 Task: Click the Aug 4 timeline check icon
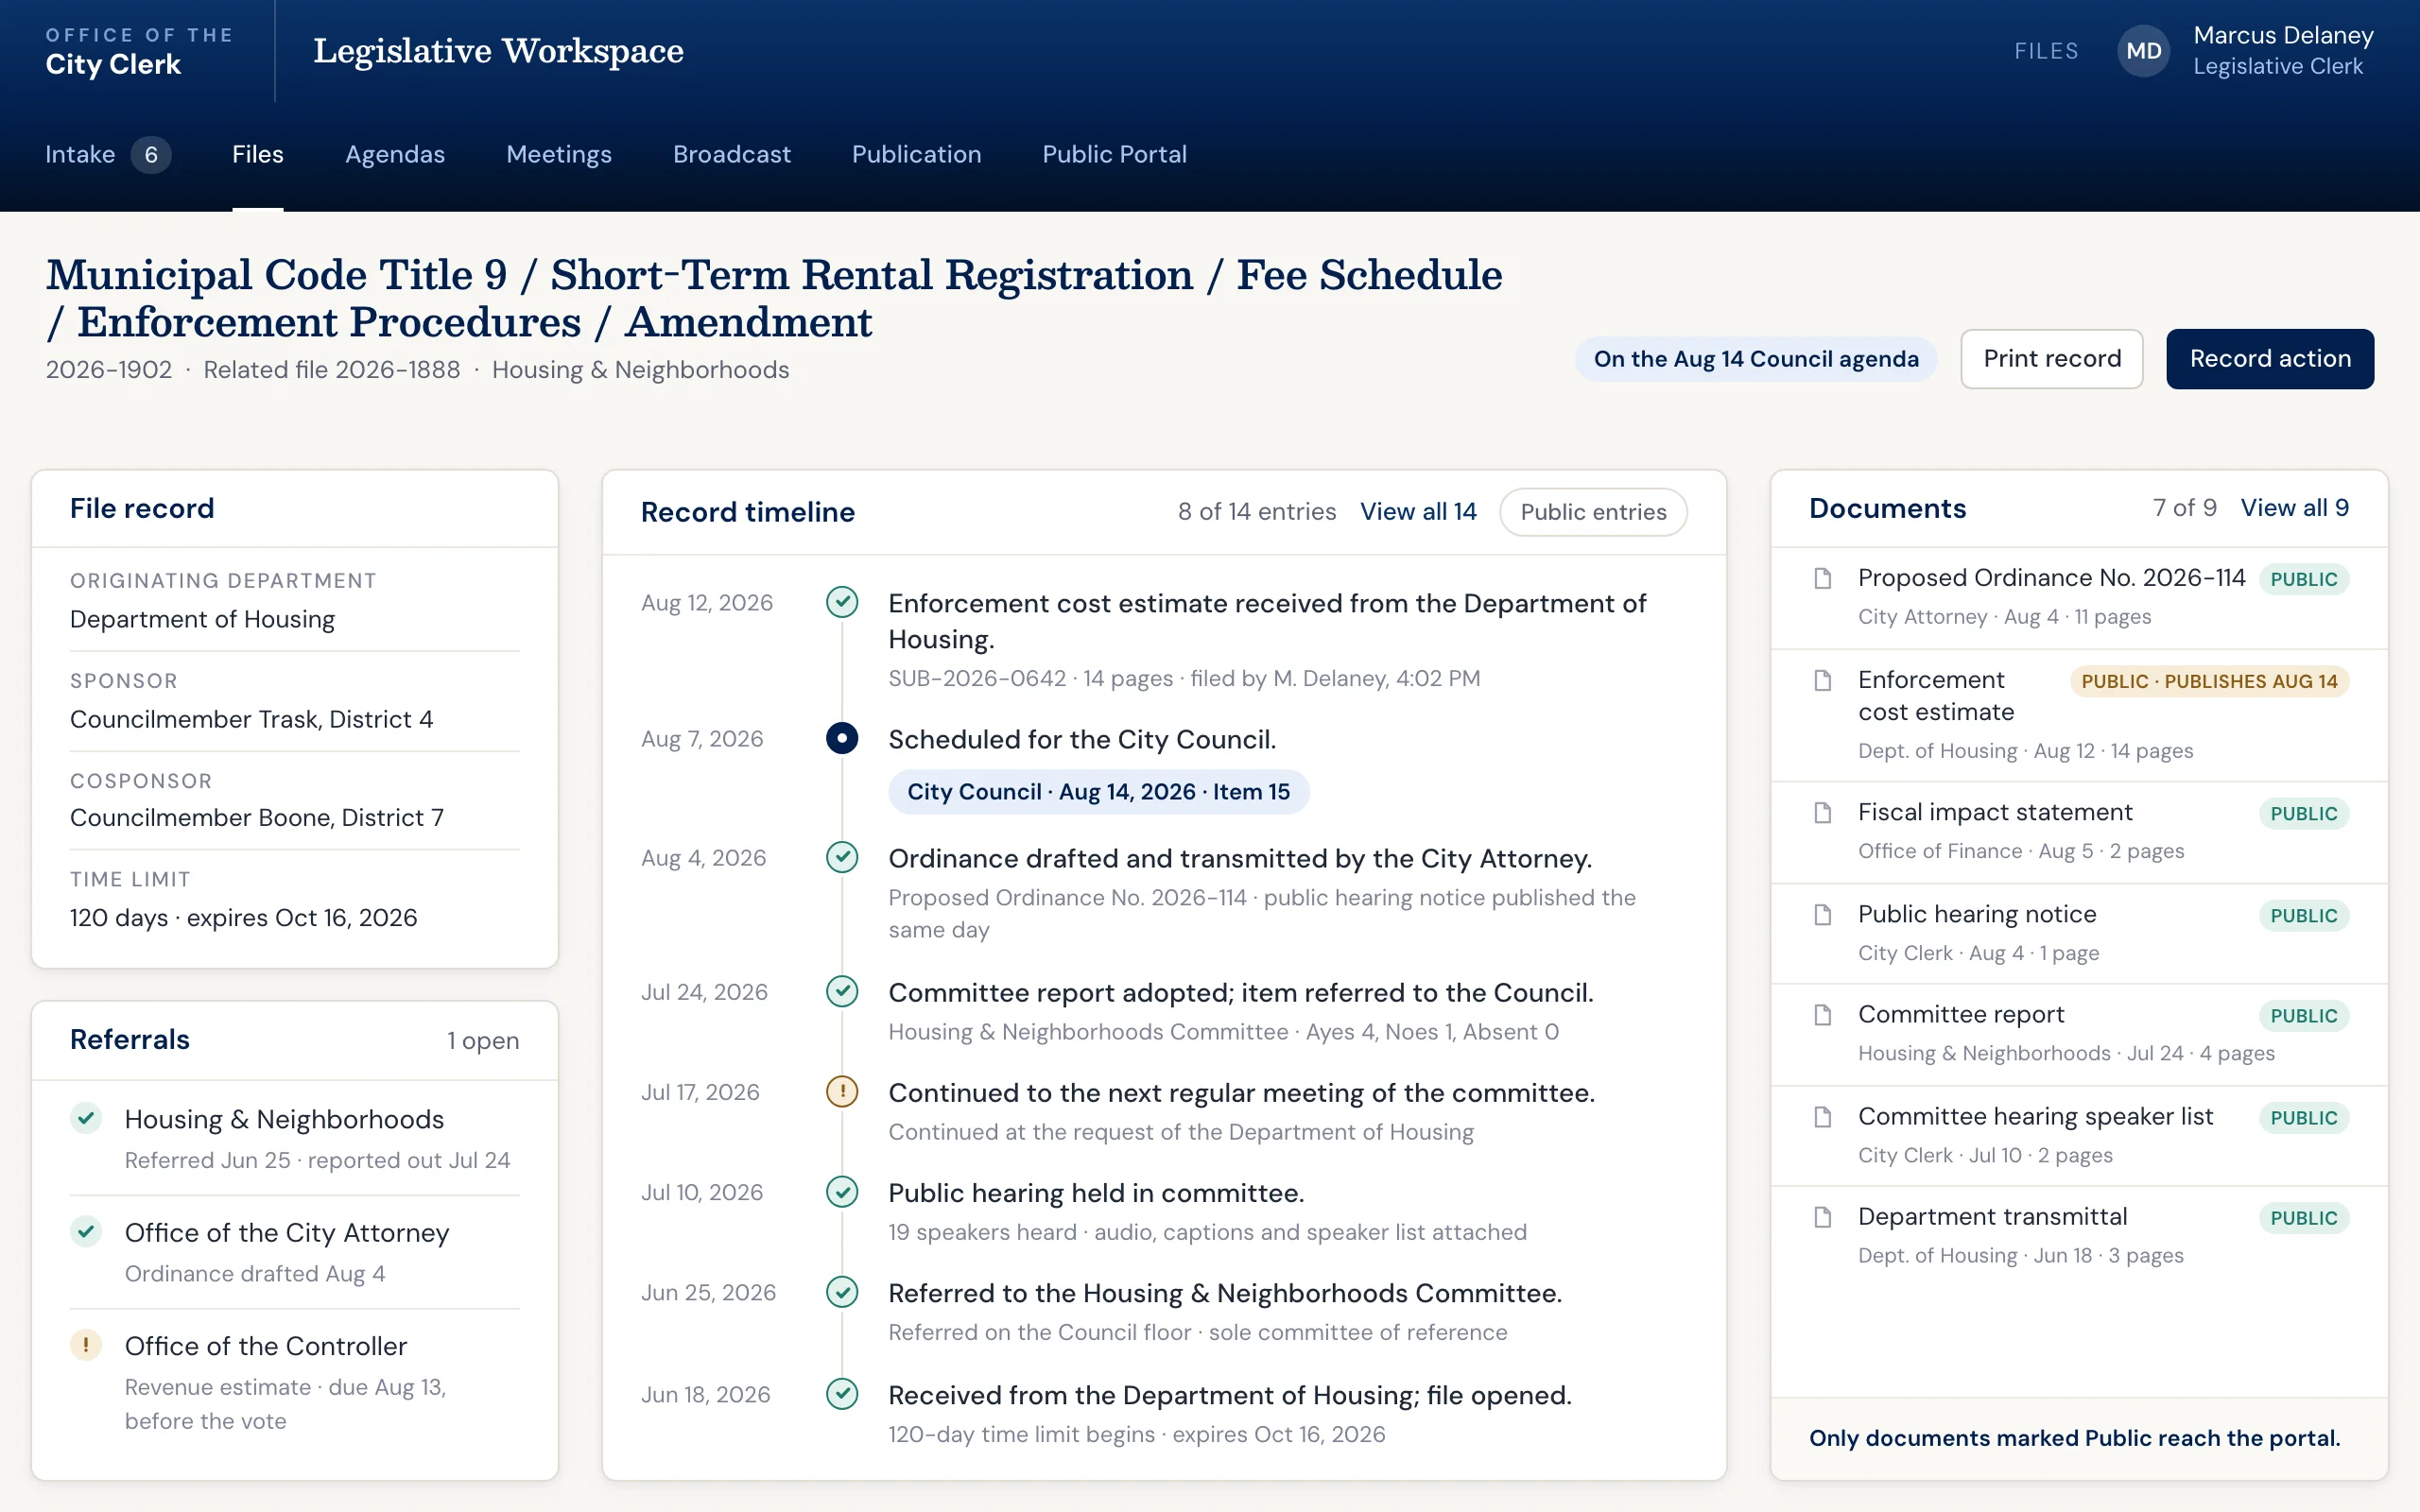click(x=842, y=857)
